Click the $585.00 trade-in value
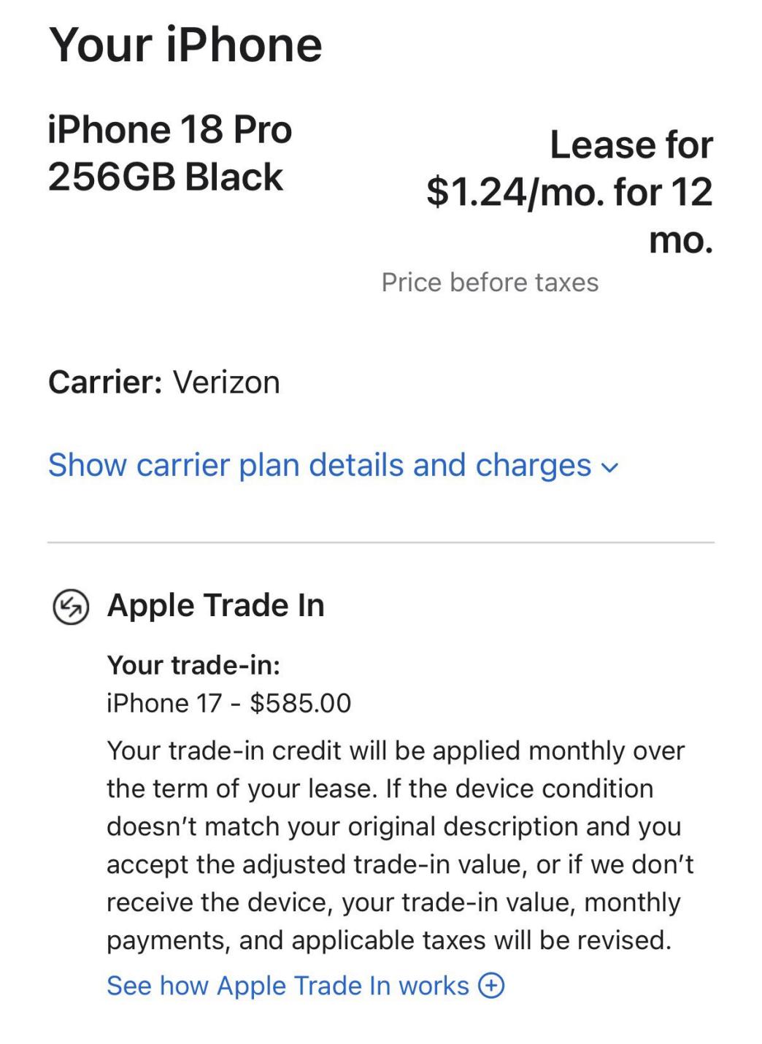Image resolution: width=762 pixels, height=1044 pixels. (301, 703)
